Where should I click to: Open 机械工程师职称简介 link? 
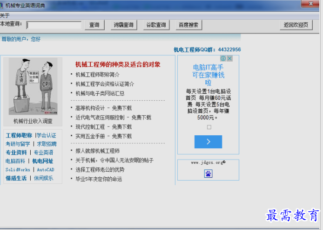97,75
